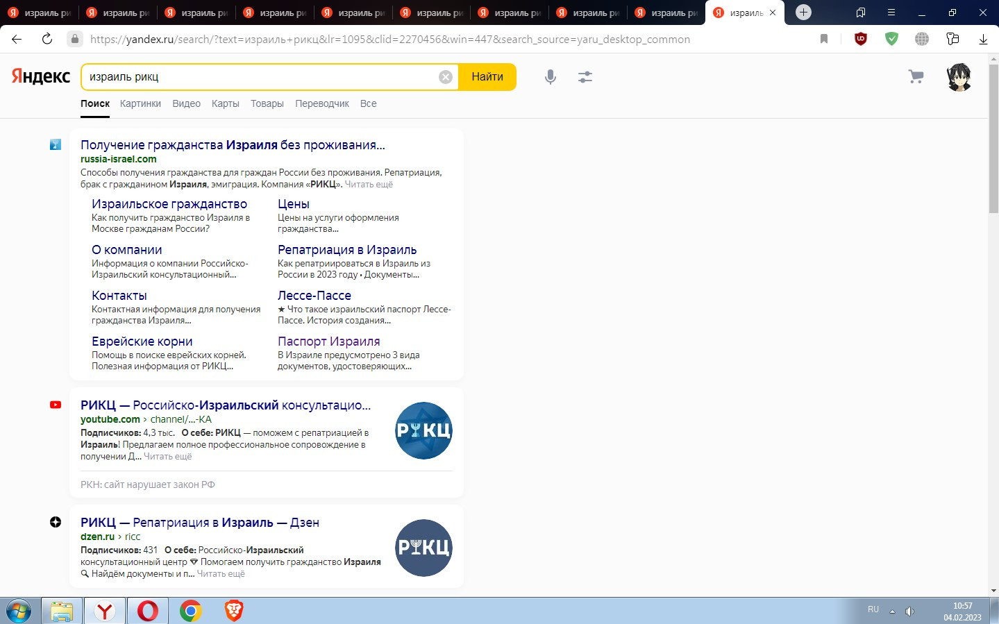The height and width of the screenshot is (624, 999).
Task: Show hidden tray icons arrow
Action: (x=892, y=612)
